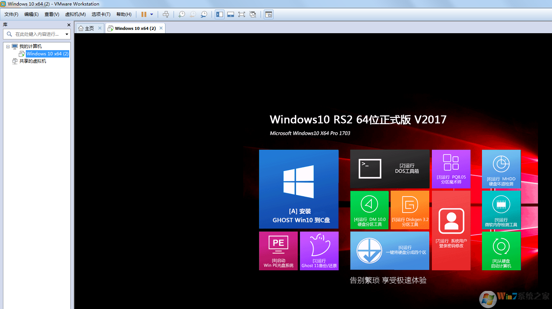
Task: Open the 文件(F) menu
Action: (x=11, y=14)
